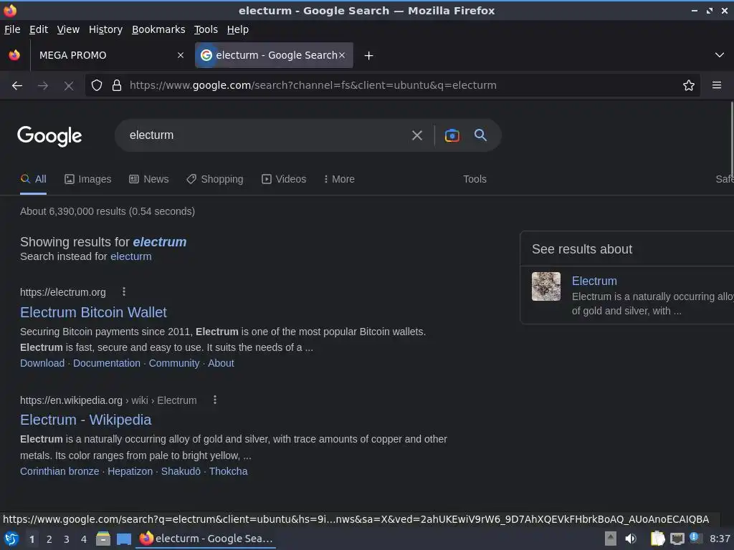
Task: Click the clipboard manager tray icon
Action: [657, 539]
